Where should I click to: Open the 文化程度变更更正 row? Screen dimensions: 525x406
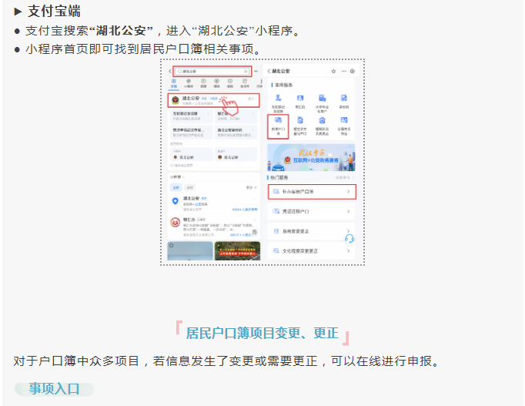(312, 250)
